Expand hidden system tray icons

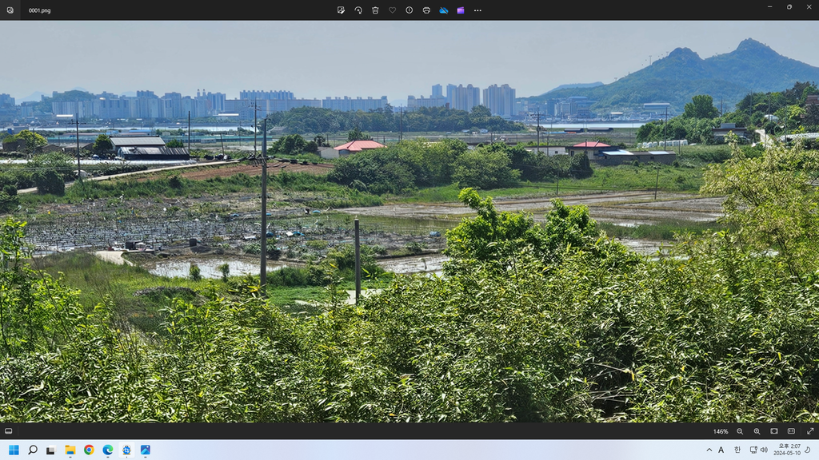tap(709, 450)
